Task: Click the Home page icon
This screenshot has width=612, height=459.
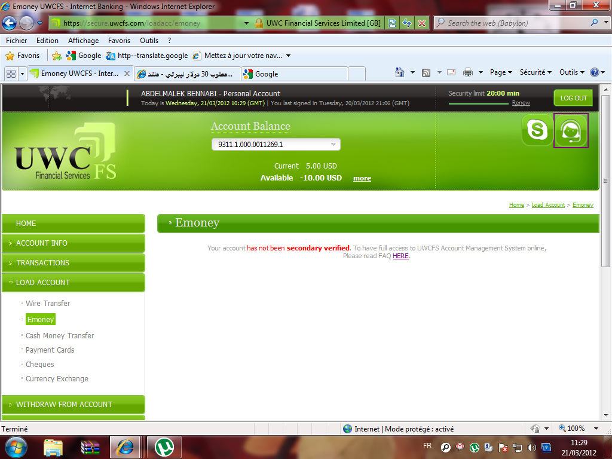Action: [x=400, y=72]
